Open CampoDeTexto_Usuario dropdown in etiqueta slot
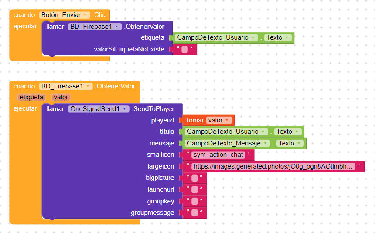Viewport: 375px width, 233px height. click(216, 37)
